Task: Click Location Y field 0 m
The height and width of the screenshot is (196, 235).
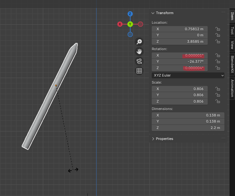Action: (180, 35)
